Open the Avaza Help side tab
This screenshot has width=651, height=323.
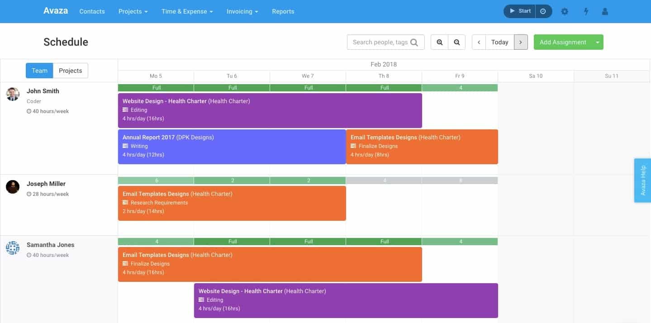[x=642, y=180]
